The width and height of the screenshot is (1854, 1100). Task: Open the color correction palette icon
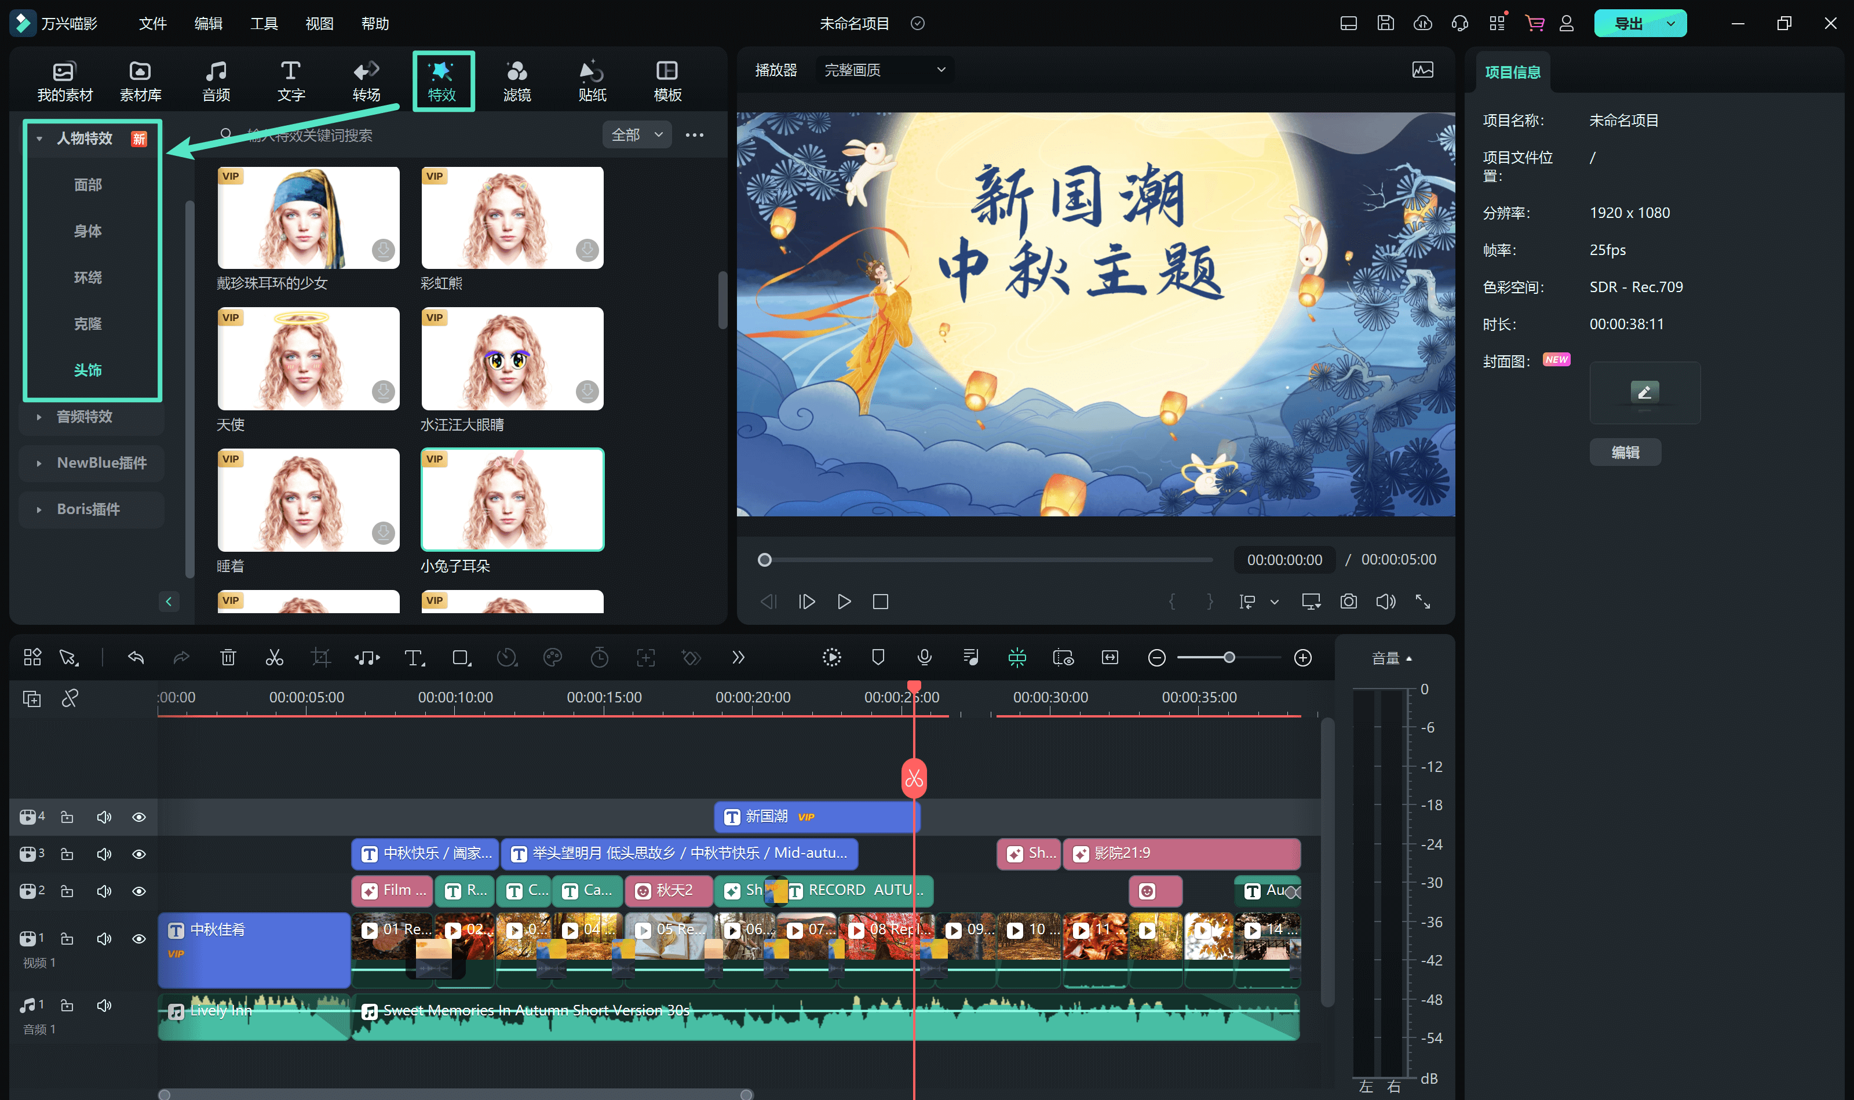pos(553,657)
